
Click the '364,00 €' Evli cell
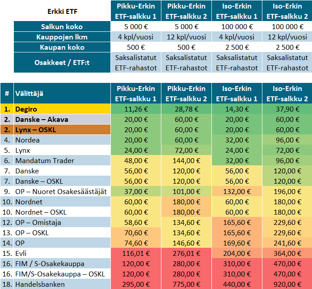coord(287,253)
